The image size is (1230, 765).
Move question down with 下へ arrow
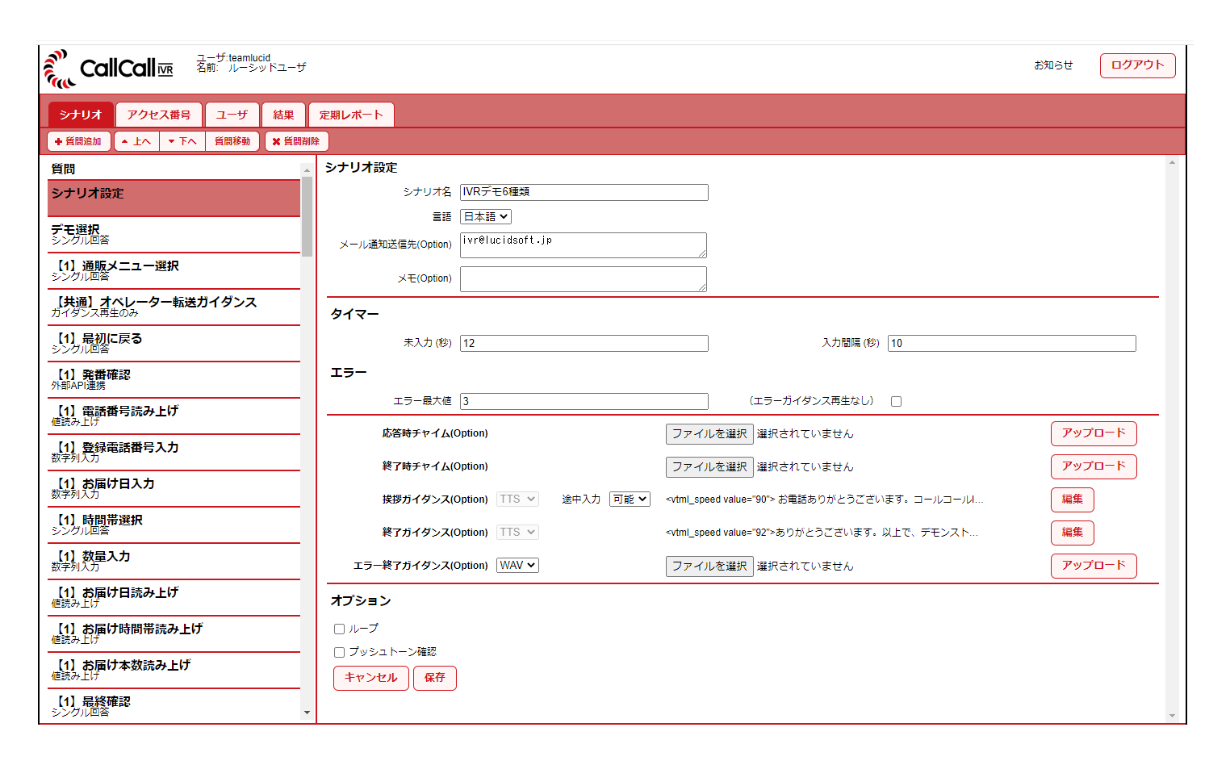pyautogui.click(x=182, y=141)
